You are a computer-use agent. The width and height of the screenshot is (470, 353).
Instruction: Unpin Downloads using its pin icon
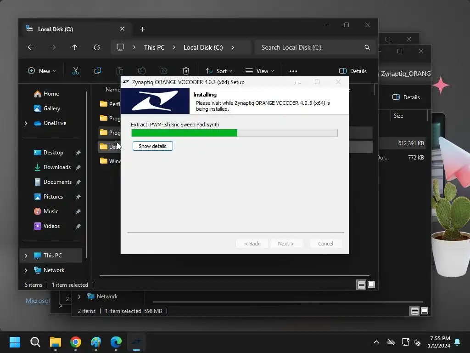click(78, 167)
